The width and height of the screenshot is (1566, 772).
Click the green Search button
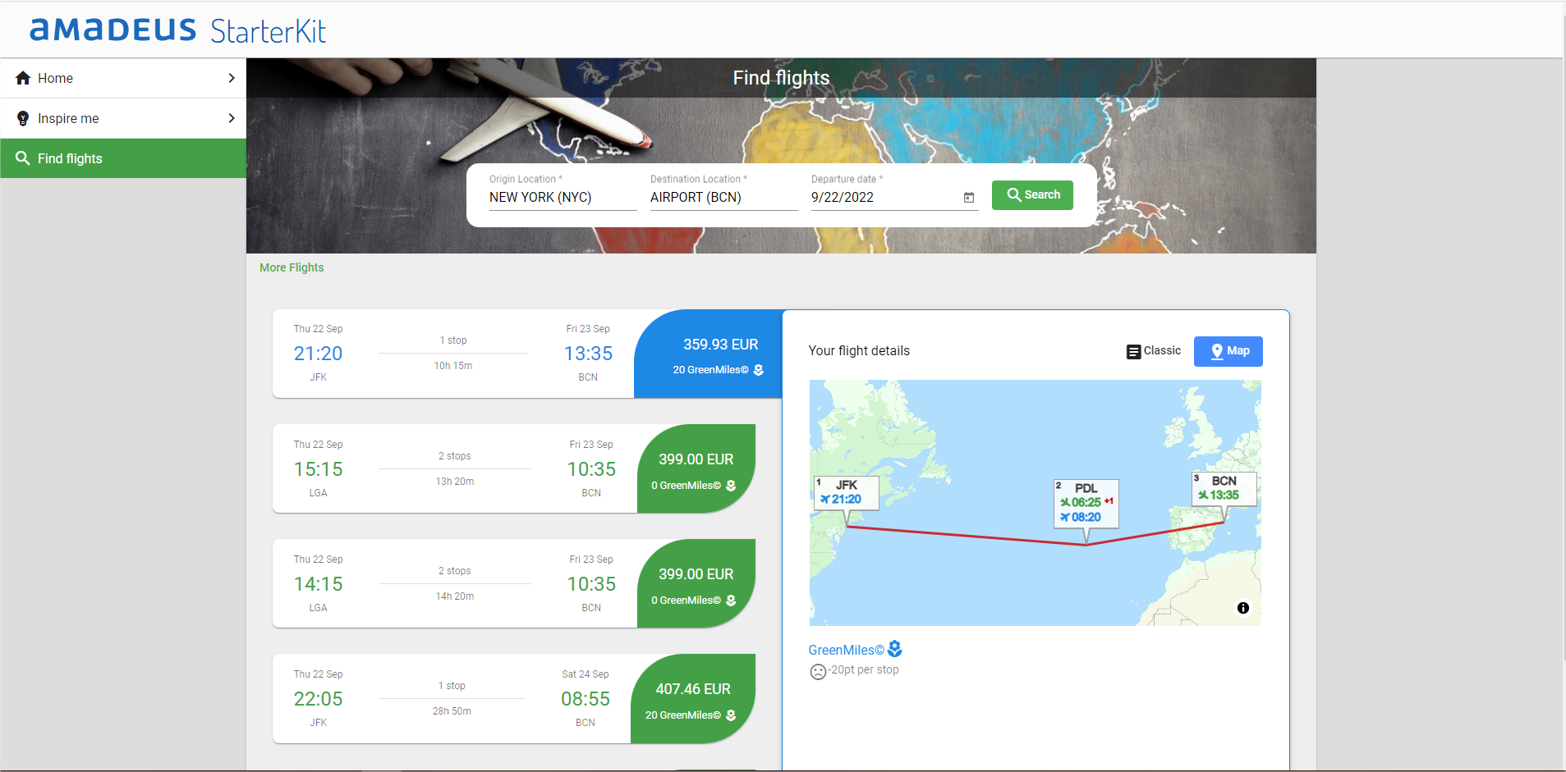[1032, 195]
